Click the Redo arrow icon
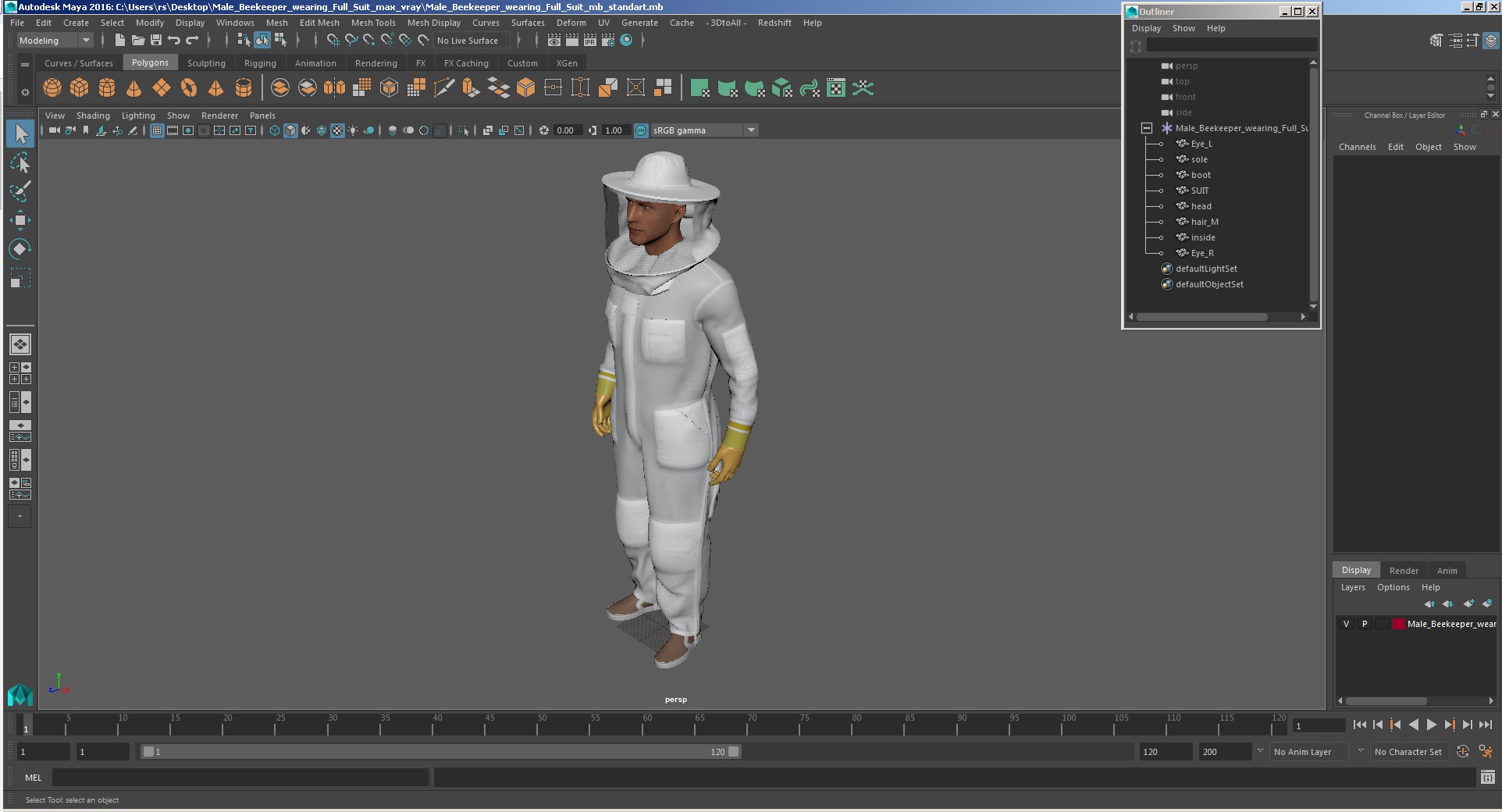The width and height of the screenshot is (1502, 812). click(192, 41)
